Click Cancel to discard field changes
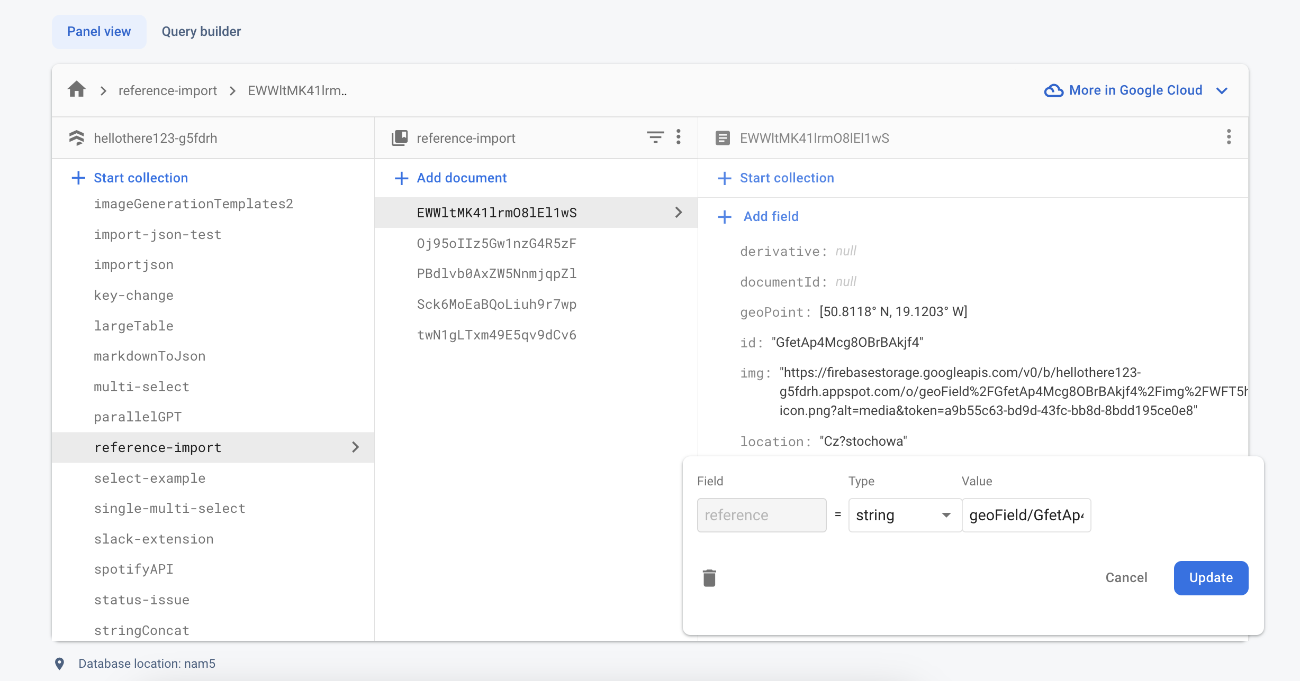The image size is (1300, 681). pyautogui.click(x=1126, y=577)
